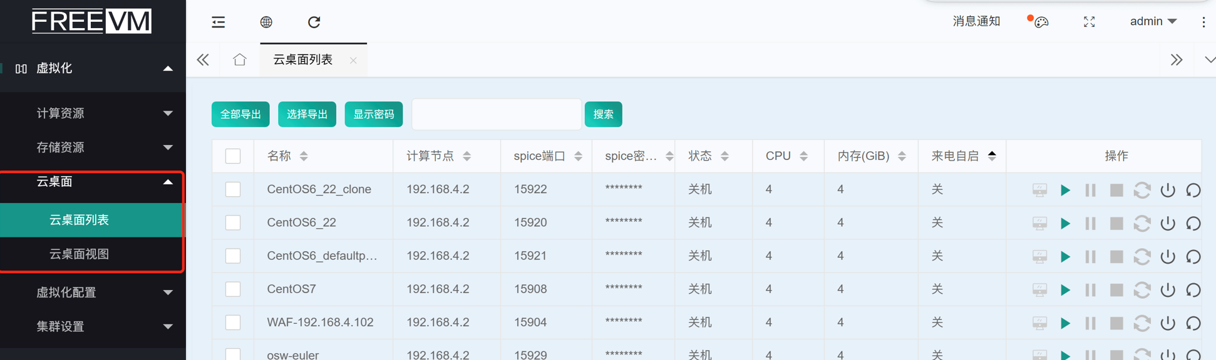Expand 虚拟化配置 in the sidebar

pyautogui.click(x=103, y=292)
